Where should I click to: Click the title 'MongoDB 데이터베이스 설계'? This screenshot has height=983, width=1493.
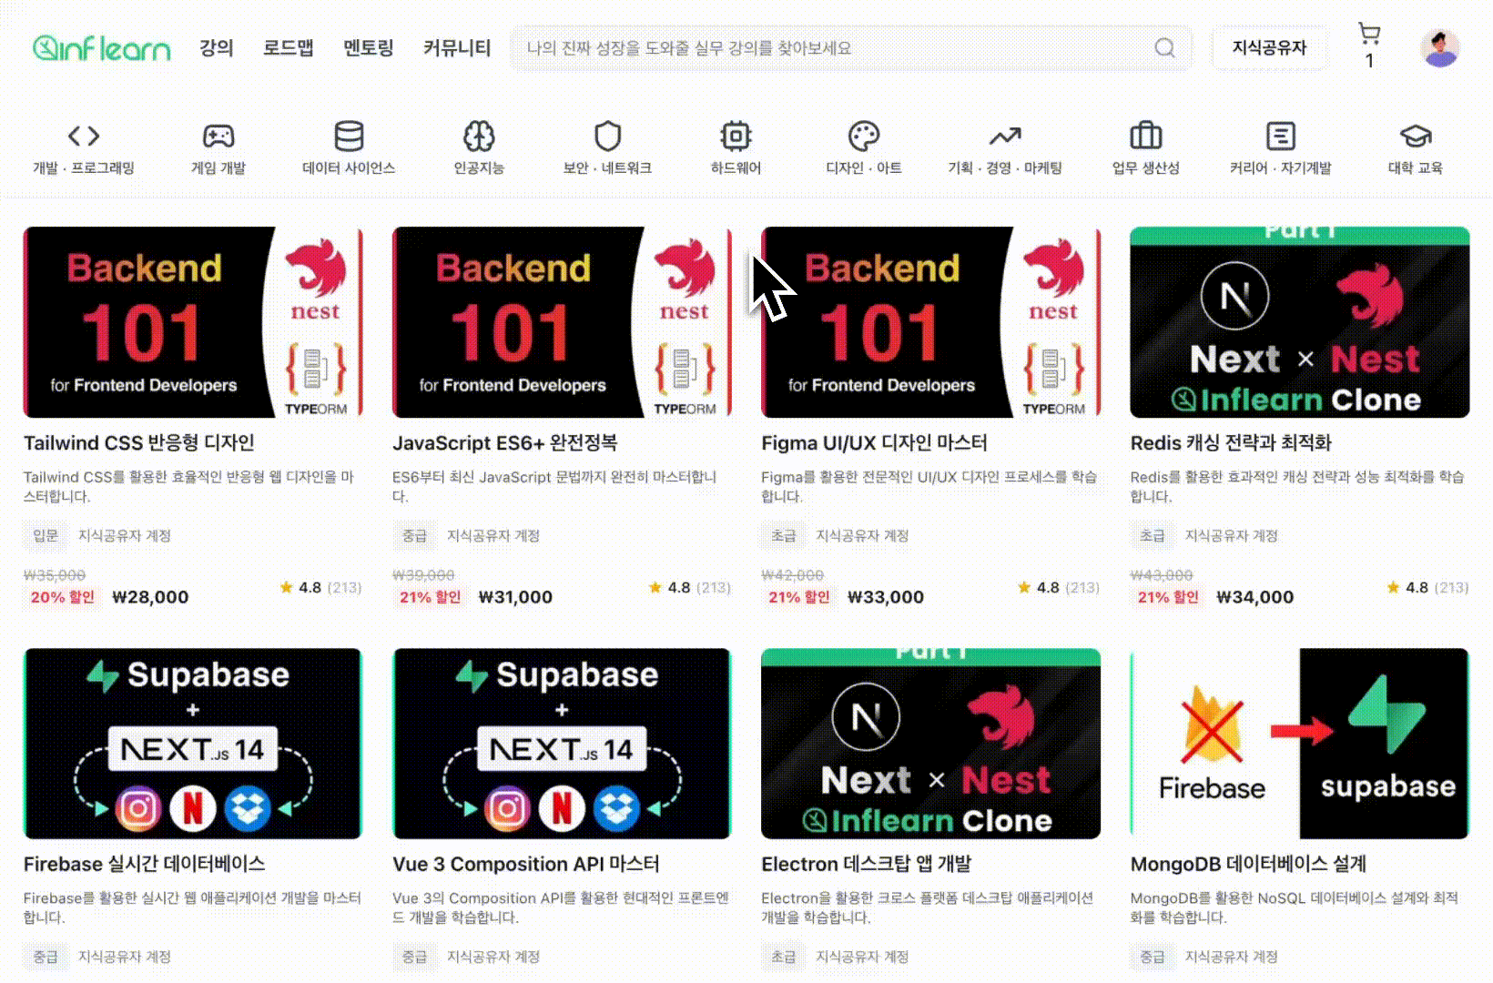pyautogui.click(x=1248, y=865)
